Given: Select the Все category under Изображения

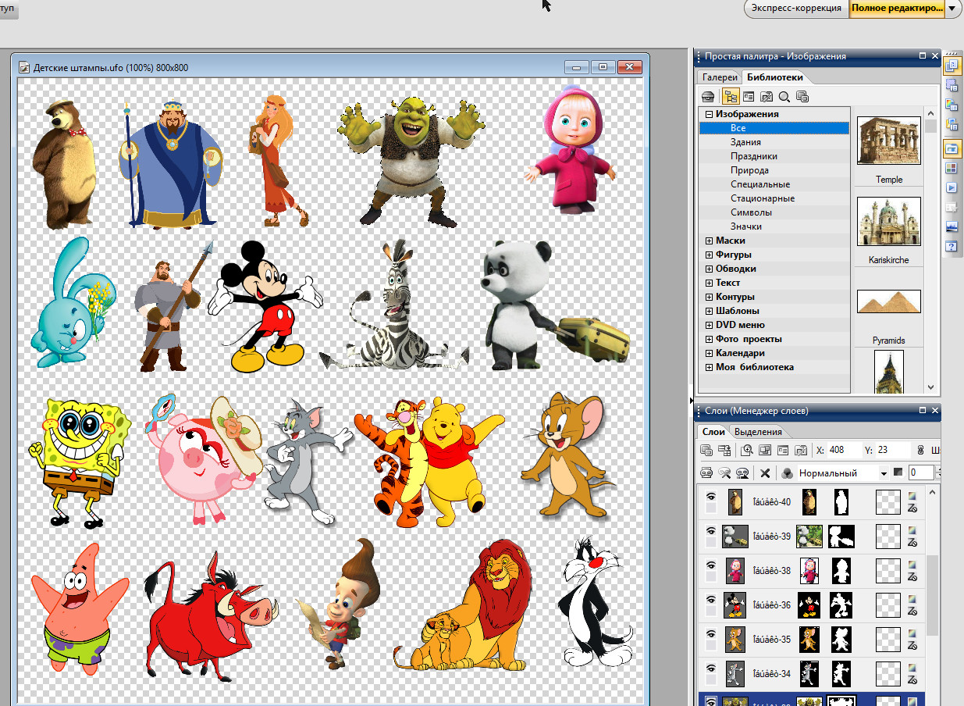Looking at the screenshot, I should click(x=774, y=128).
